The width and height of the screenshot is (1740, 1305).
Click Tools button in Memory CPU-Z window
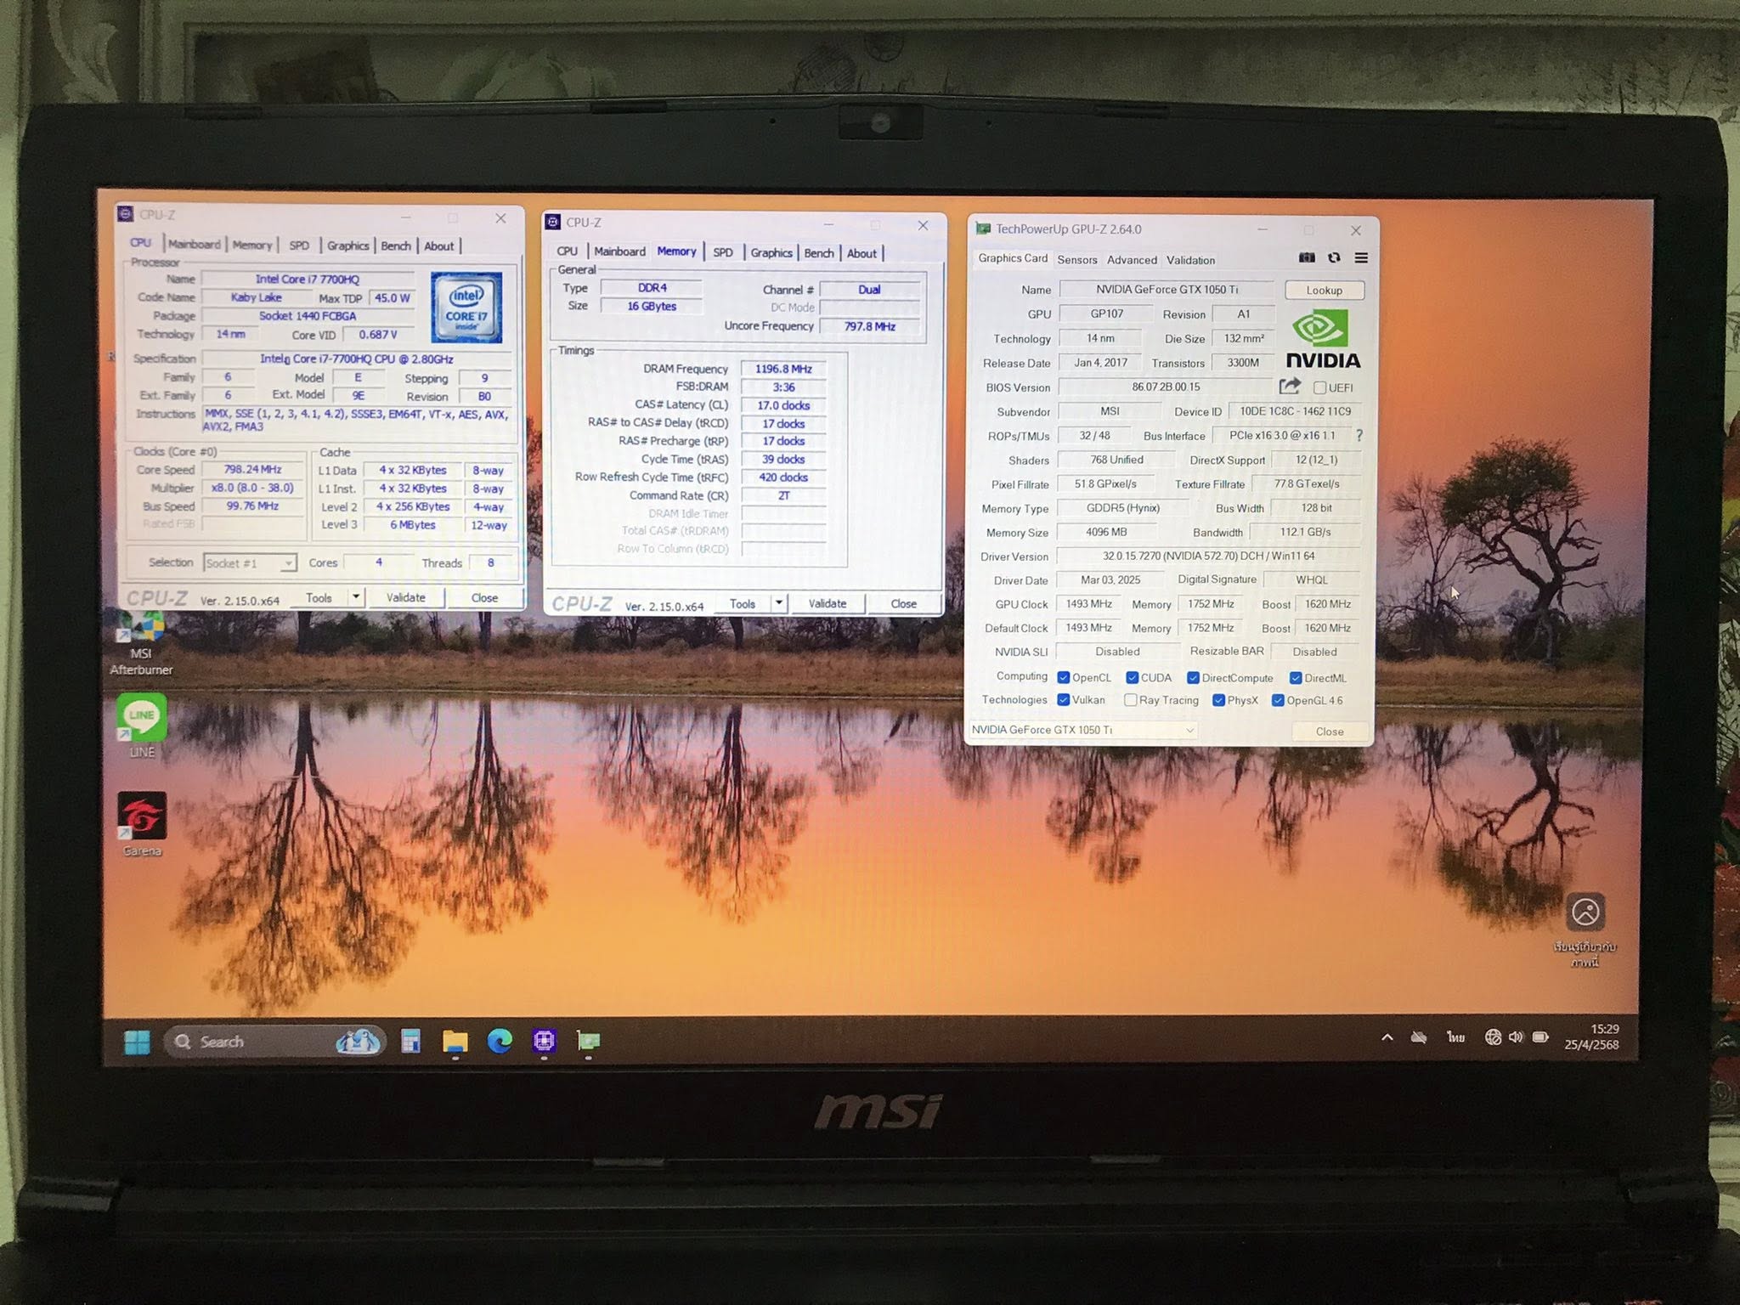[x=742, y=603]
